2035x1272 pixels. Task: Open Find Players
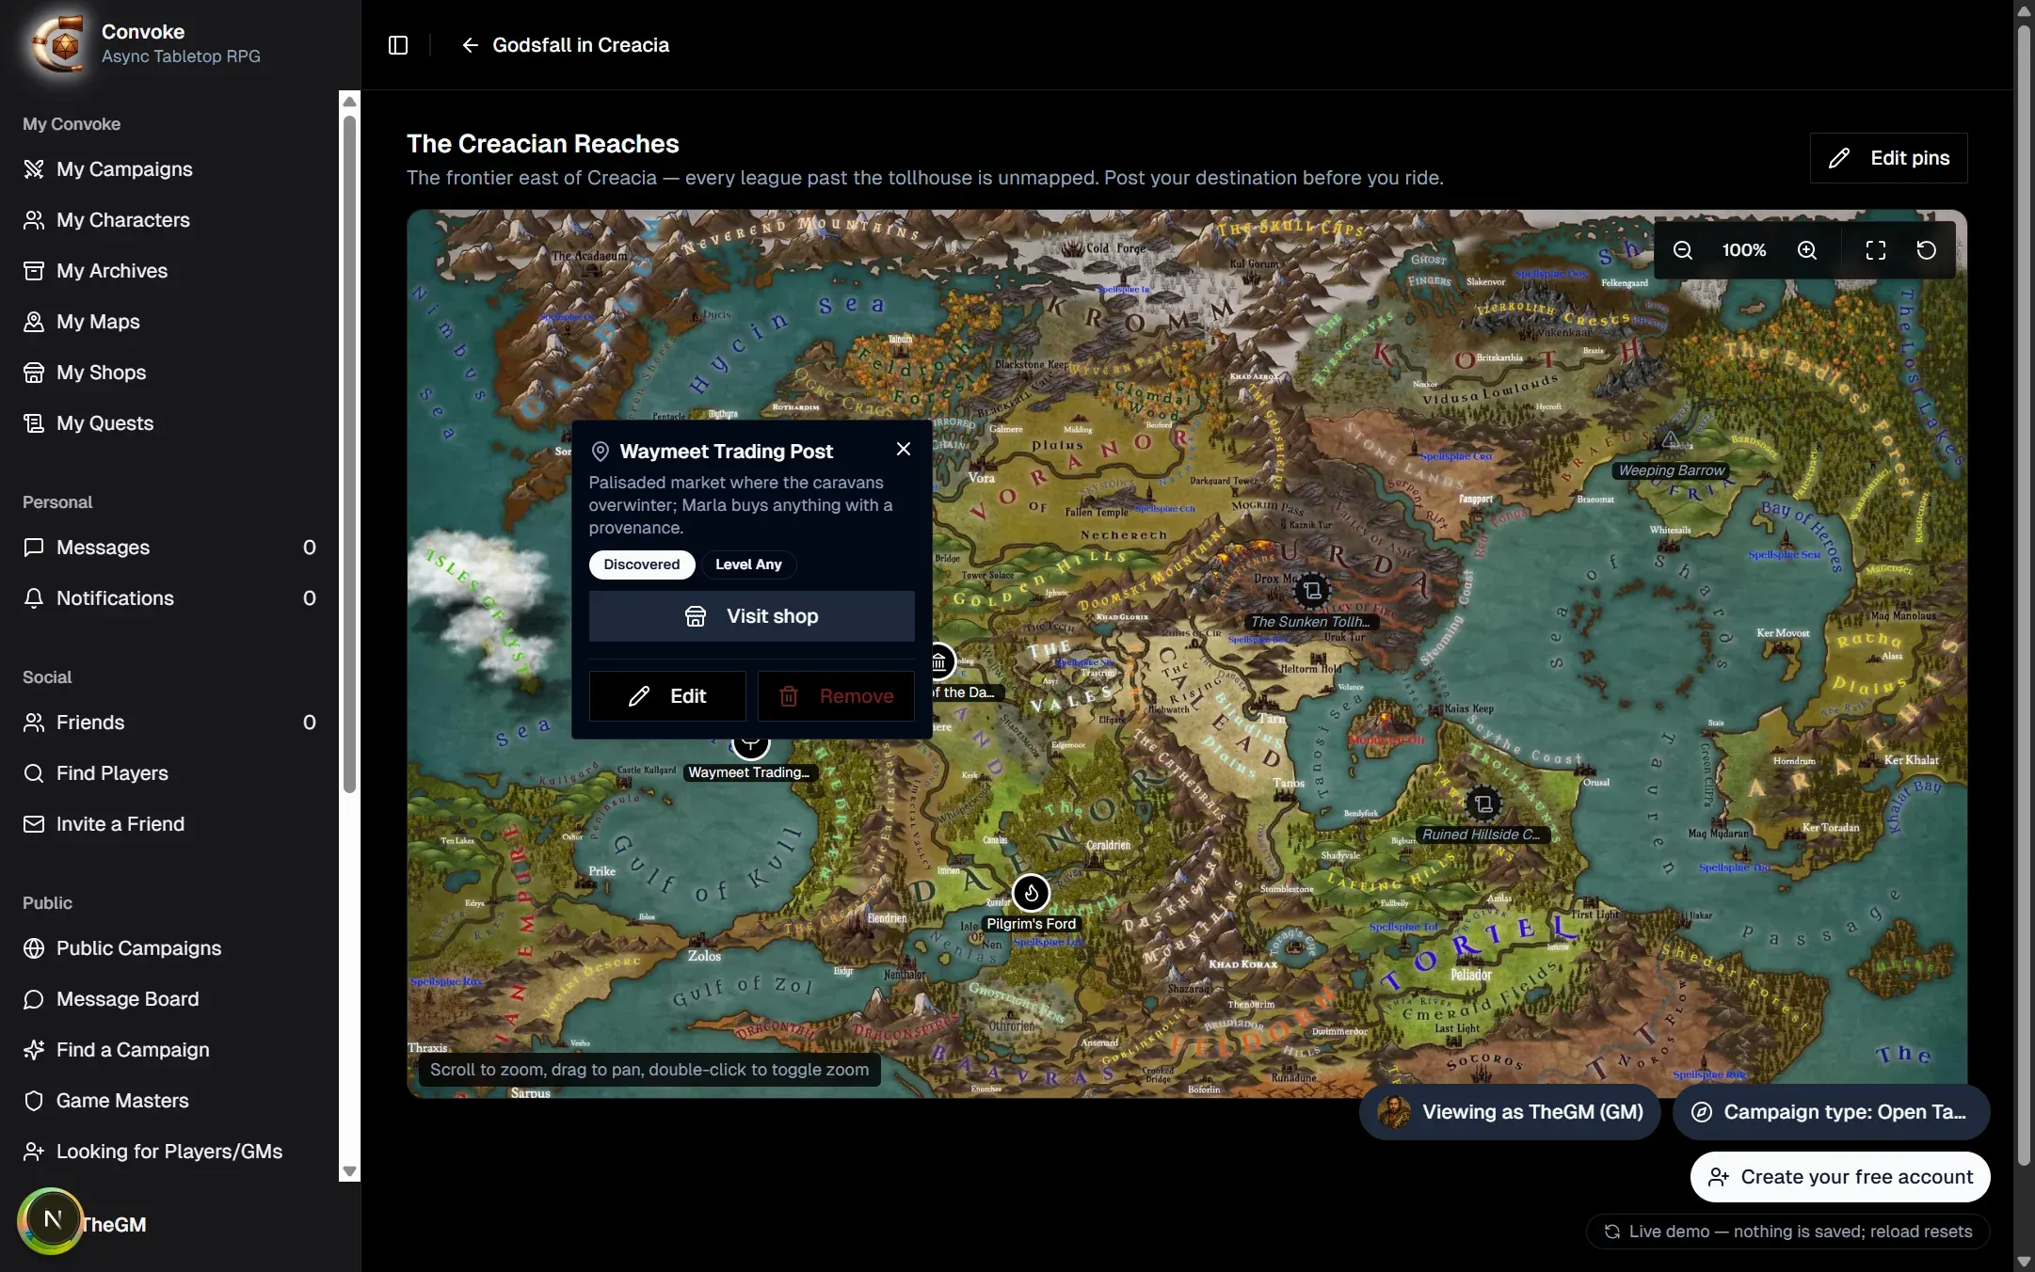point(169,773)
